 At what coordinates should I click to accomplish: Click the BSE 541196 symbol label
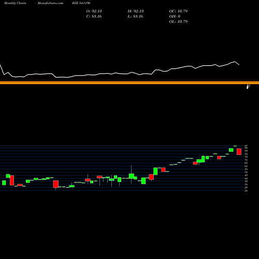[81, 3]
